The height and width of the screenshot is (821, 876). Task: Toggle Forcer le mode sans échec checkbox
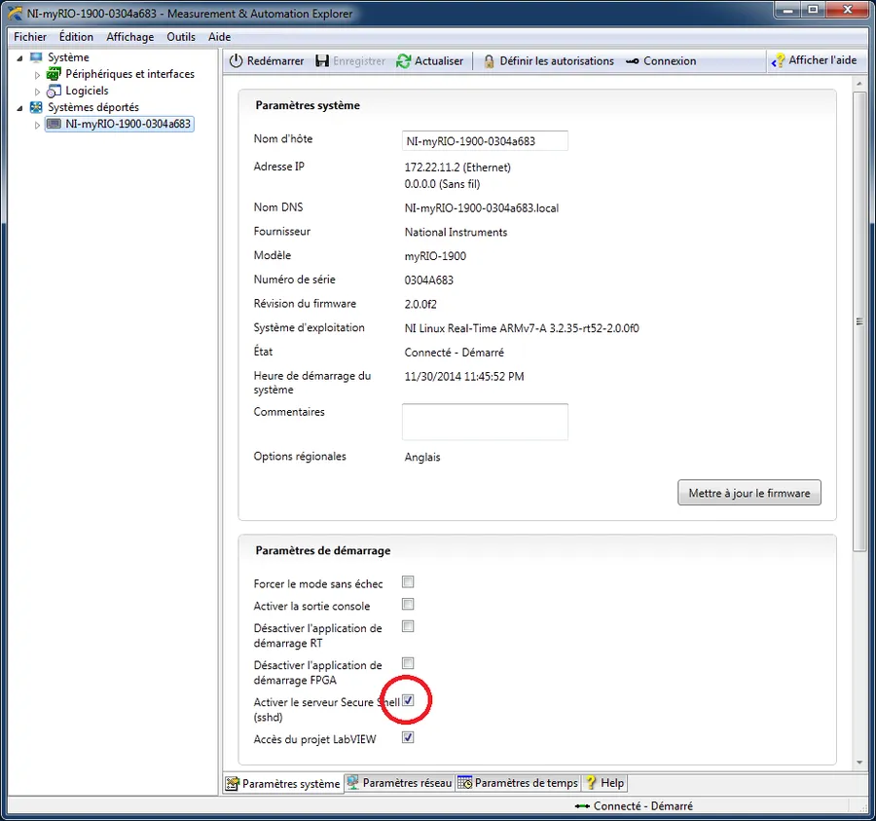408,581
